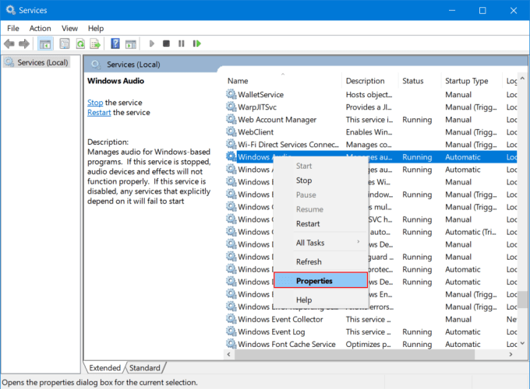Click the Restart the service link
Viewport: 530px width, 389px height.
[99, 112]
